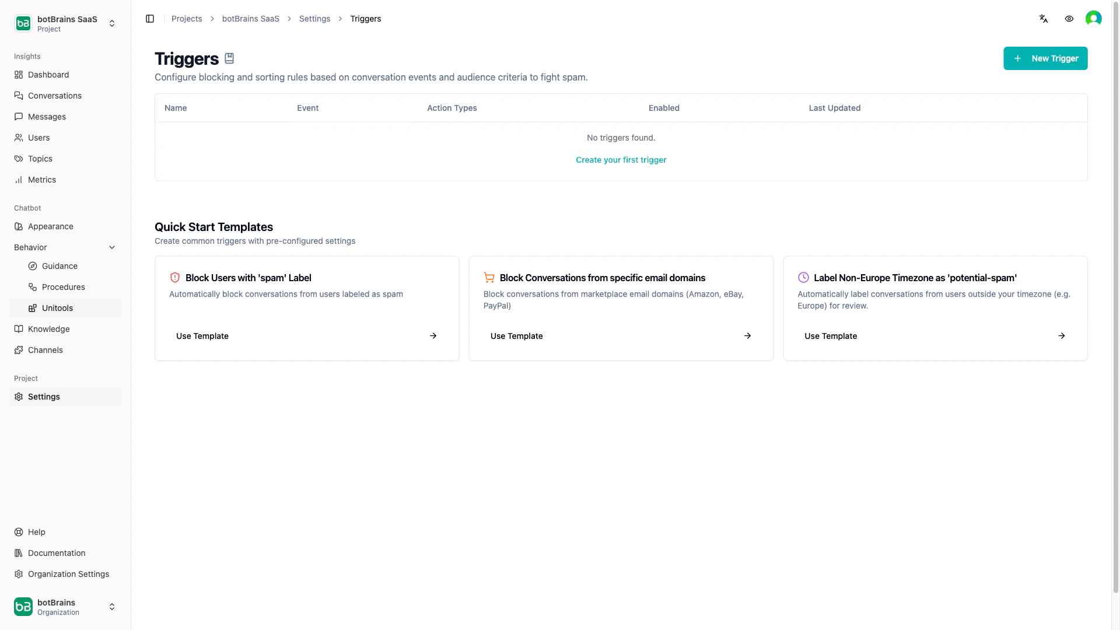
Task: Open the Dashboard from sidebar
Action: 48,74
